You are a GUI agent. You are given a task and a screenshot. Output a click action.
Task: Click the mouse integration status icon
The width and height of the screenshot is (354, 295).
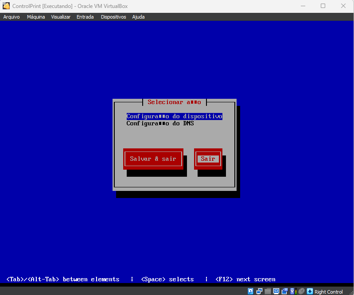301,291
